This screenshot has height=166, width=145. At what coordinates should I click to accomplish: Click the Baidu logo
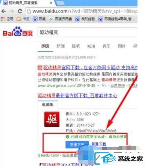(18, 32)
